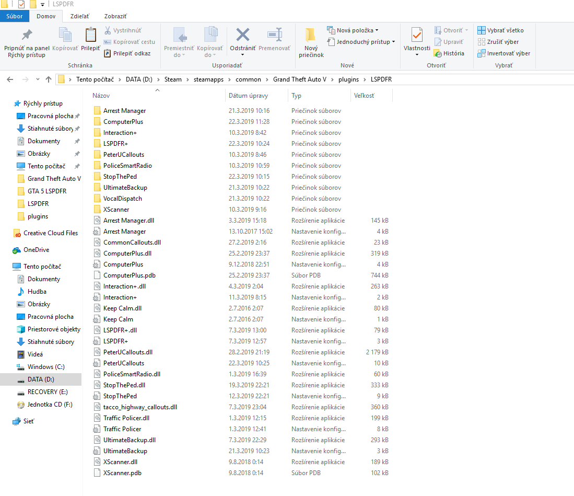Click Vystrihnúť scissors icon
The image size is (574, 496).
(x=108, y=30)
